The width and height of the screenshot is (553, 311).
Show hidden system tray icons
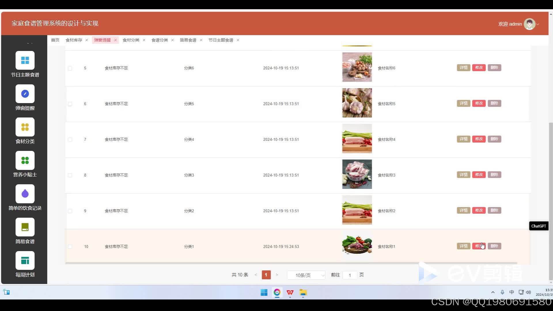493,292
